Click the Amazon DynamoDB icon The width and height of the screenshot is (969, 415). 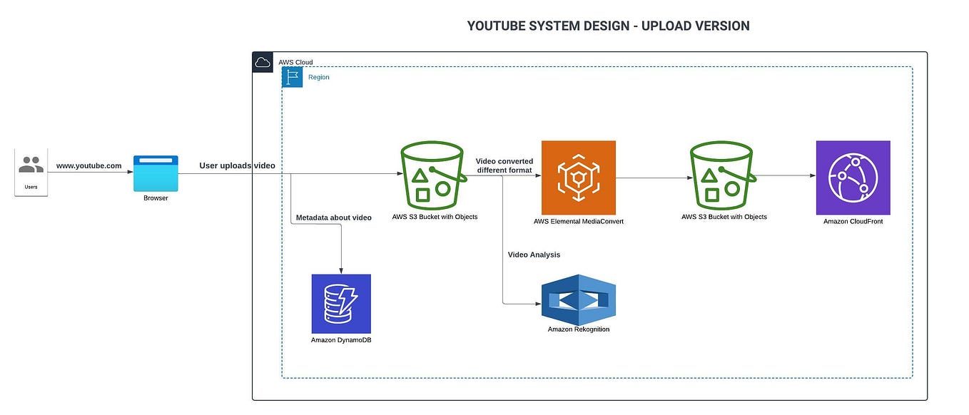341,304
